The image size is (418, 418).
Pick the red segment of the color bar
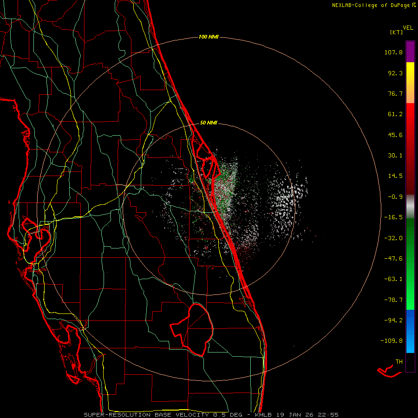(410, 149)
